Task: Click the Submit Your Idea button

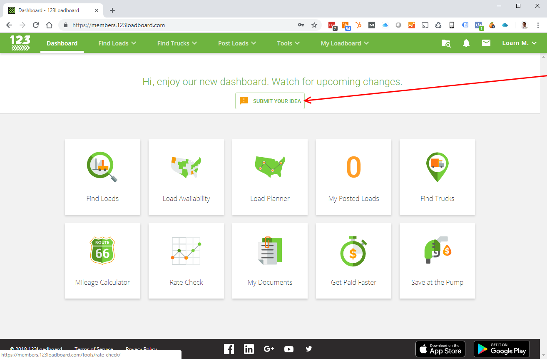Action: pyautogui.click(x=270, y=101)
